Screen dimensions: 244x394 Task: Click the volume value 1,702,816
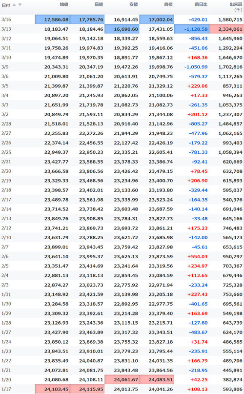[230, 67]
